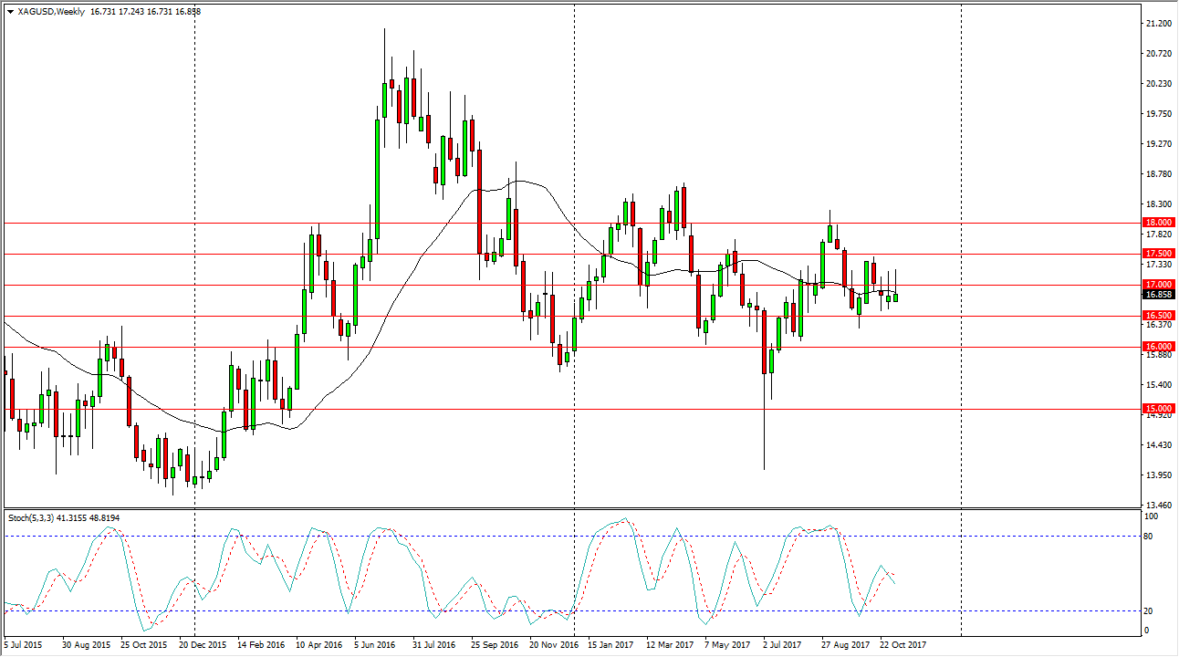This screenshot has width=1179, height=657.
Task: Select the red 17.500 price level label
Action: [1159, 254]
